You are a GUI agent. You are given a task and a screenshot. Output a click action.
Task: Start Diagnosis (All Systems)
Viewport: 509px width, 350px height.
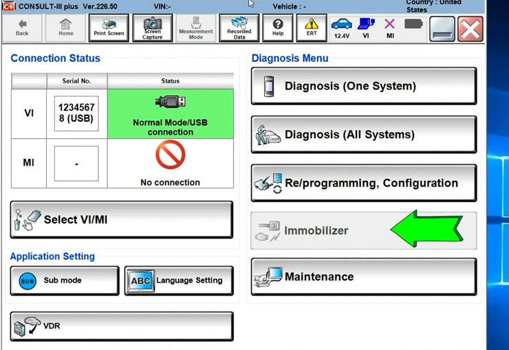364,134
